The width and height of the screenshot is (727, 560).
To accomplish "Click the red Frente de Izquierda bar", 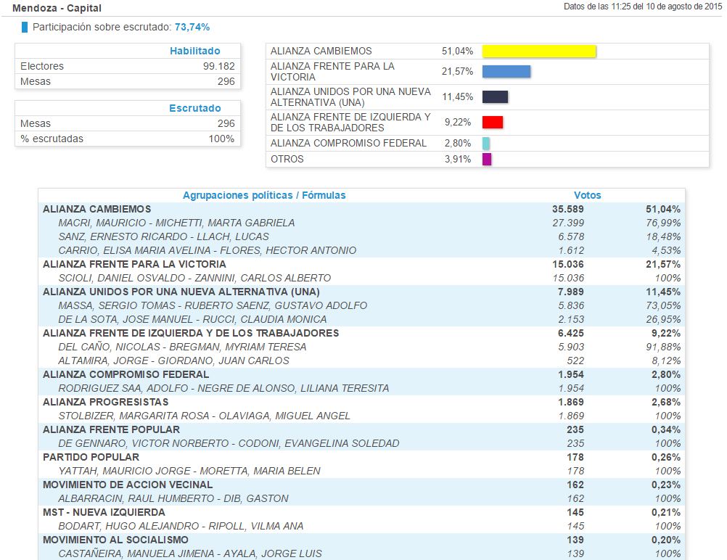I will pos(492,122).
